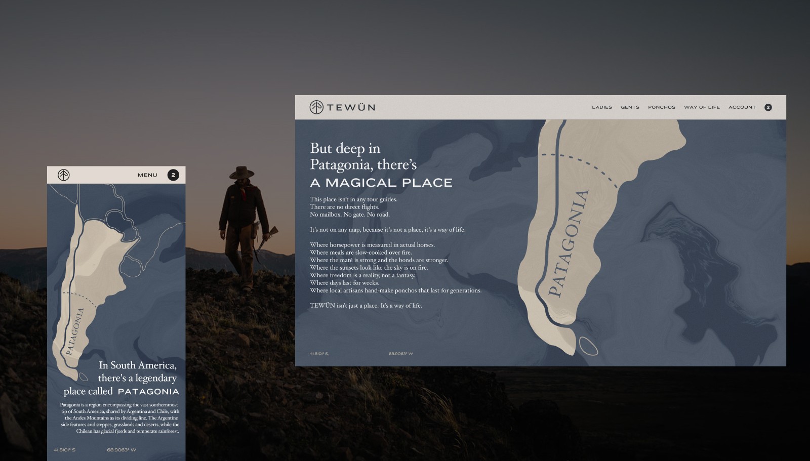This screenshot has width=810, height=461.
Task: Open the LADIES menu item
Action: tap(602, 107)
